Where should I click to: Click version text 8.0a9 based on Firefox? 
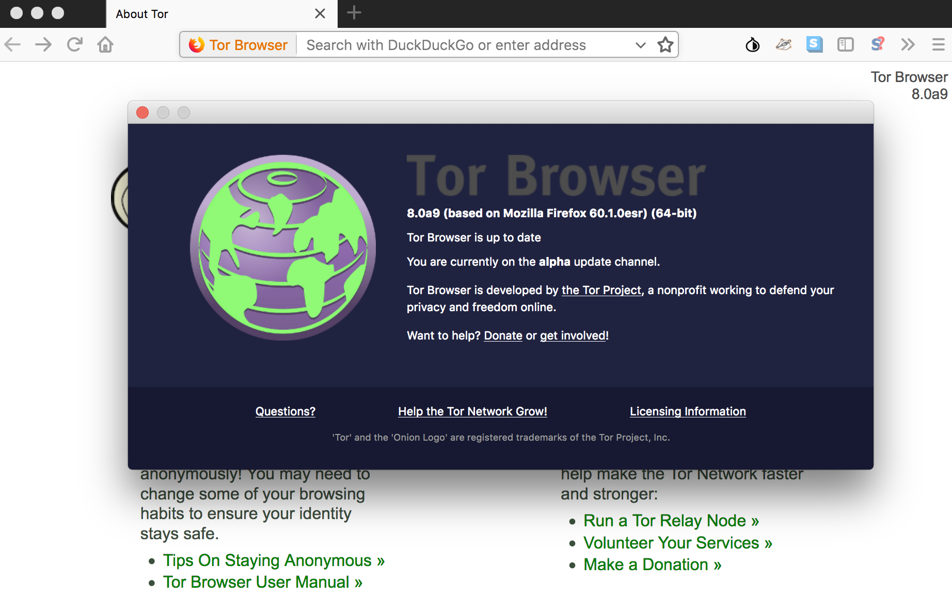tap(552, 213)
